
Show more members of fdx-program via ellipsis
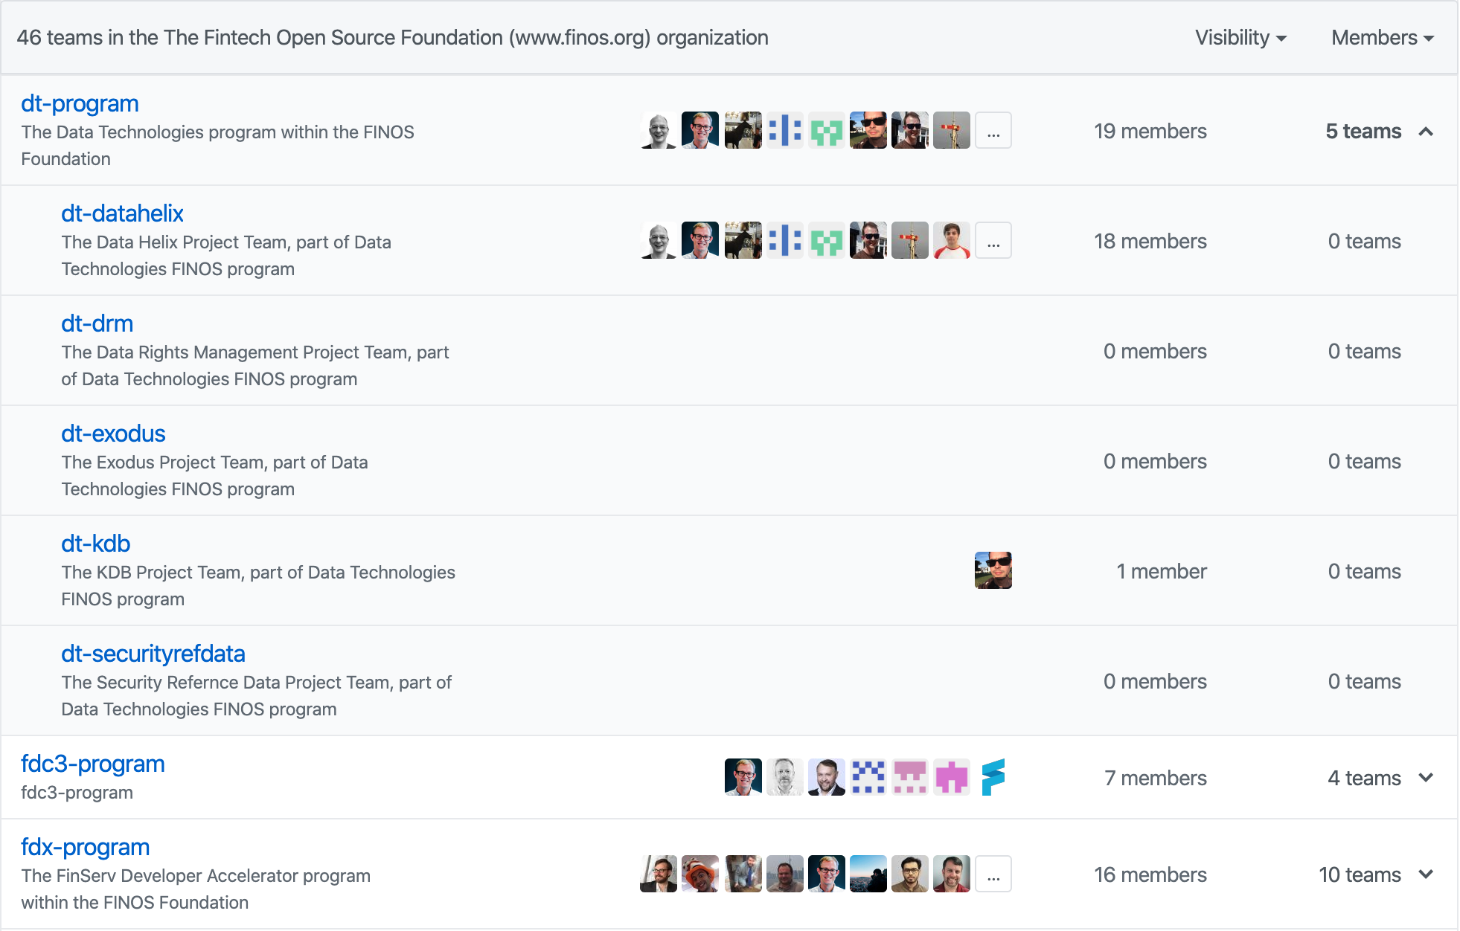click(x=993, y=874)
